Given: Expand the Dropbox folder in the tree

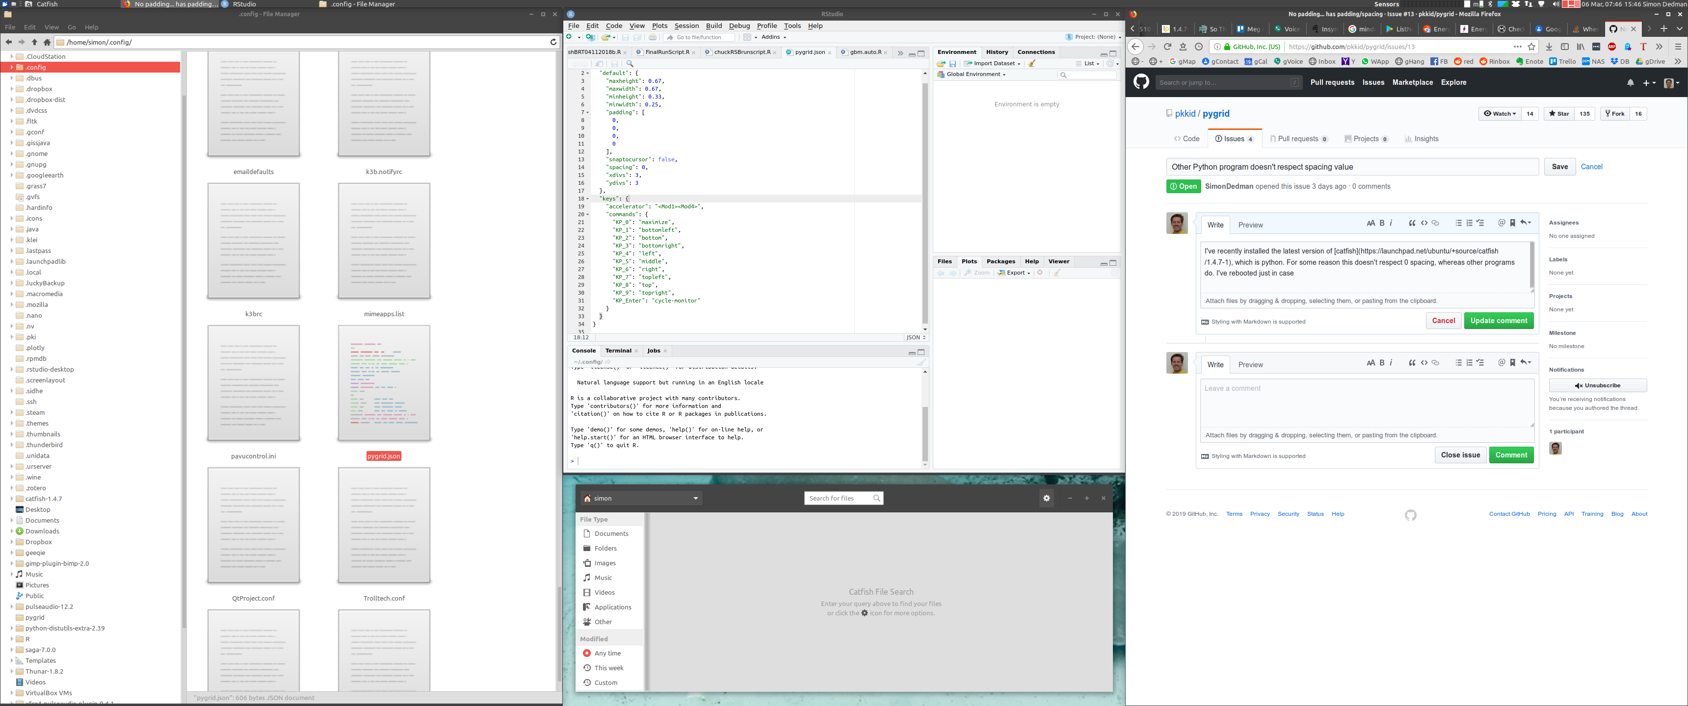Looking at the screenshot, I should click(12, 542).
